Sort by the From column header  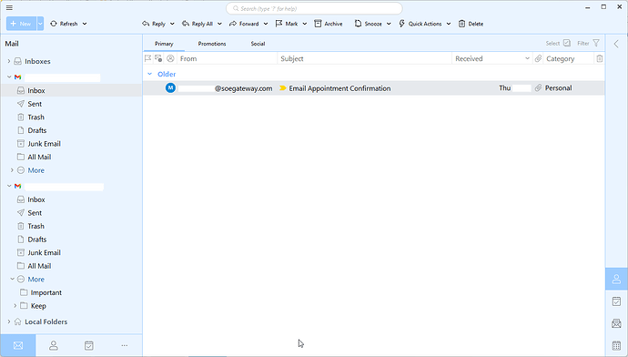point(228,58)
